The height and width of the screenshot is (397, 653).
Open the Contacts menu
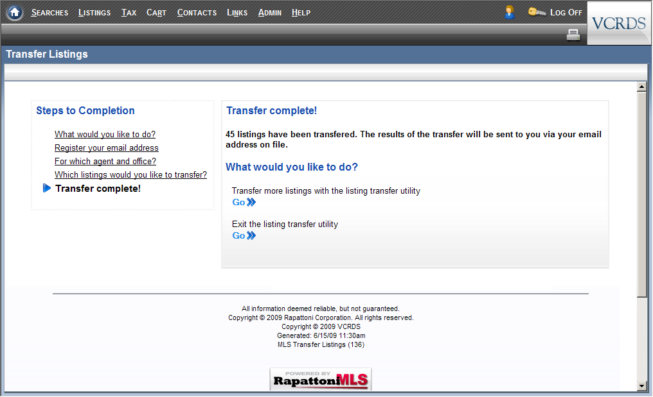(x=197, y=13)
